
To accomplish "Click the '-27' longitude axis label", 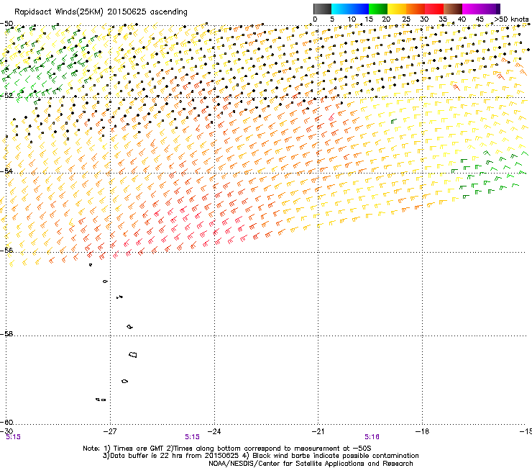I will [x=109, y=431].
